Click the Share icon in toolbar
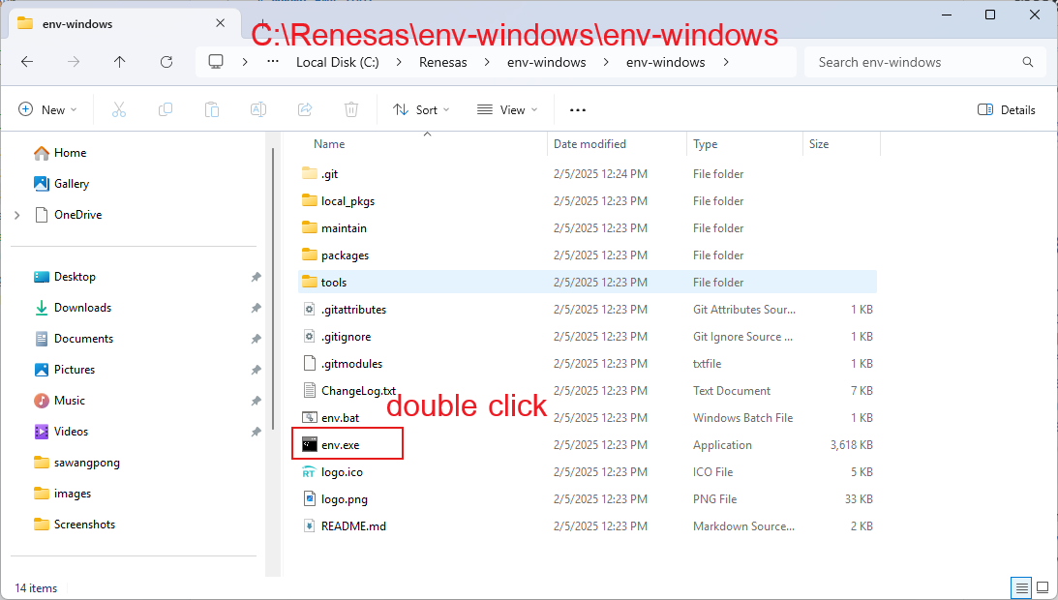The image size is (1058, 600). pyautogui.click(x=305, y=110)
